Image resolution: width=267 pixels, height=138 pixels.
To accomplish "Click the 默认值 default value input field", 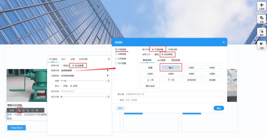I will 175,94.
